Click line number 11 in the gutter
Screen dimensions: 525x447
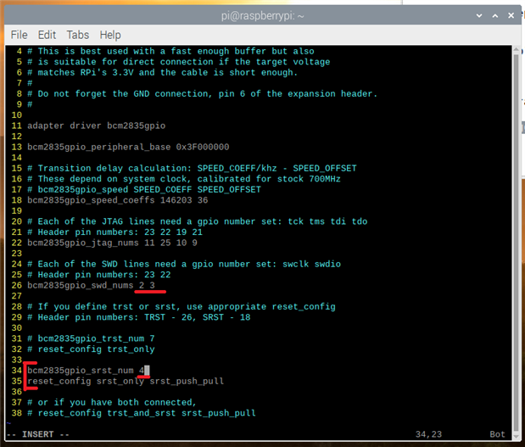click(16, 126)
